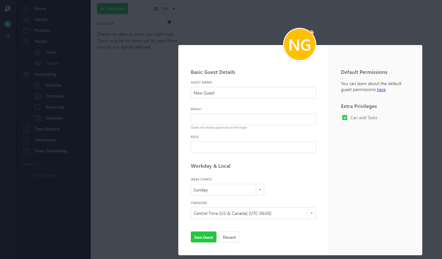Click the app logo in the sidebar
The image size is (442, 259).
(x=8, y=9)
